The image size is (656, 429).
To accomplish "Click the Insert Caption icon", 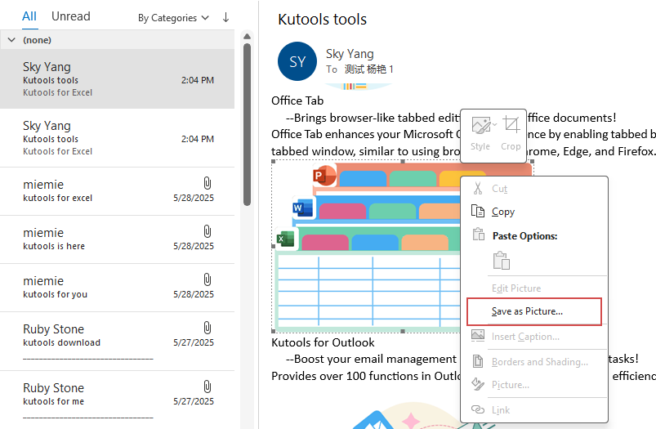I will [x=478, y=337].
